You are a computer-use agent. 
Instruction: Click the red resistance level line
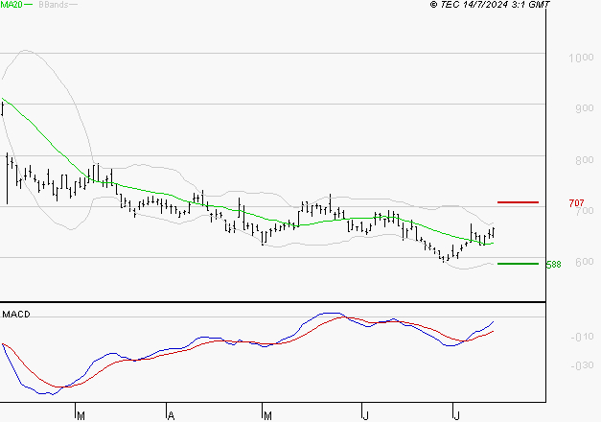tap(518, 202)
